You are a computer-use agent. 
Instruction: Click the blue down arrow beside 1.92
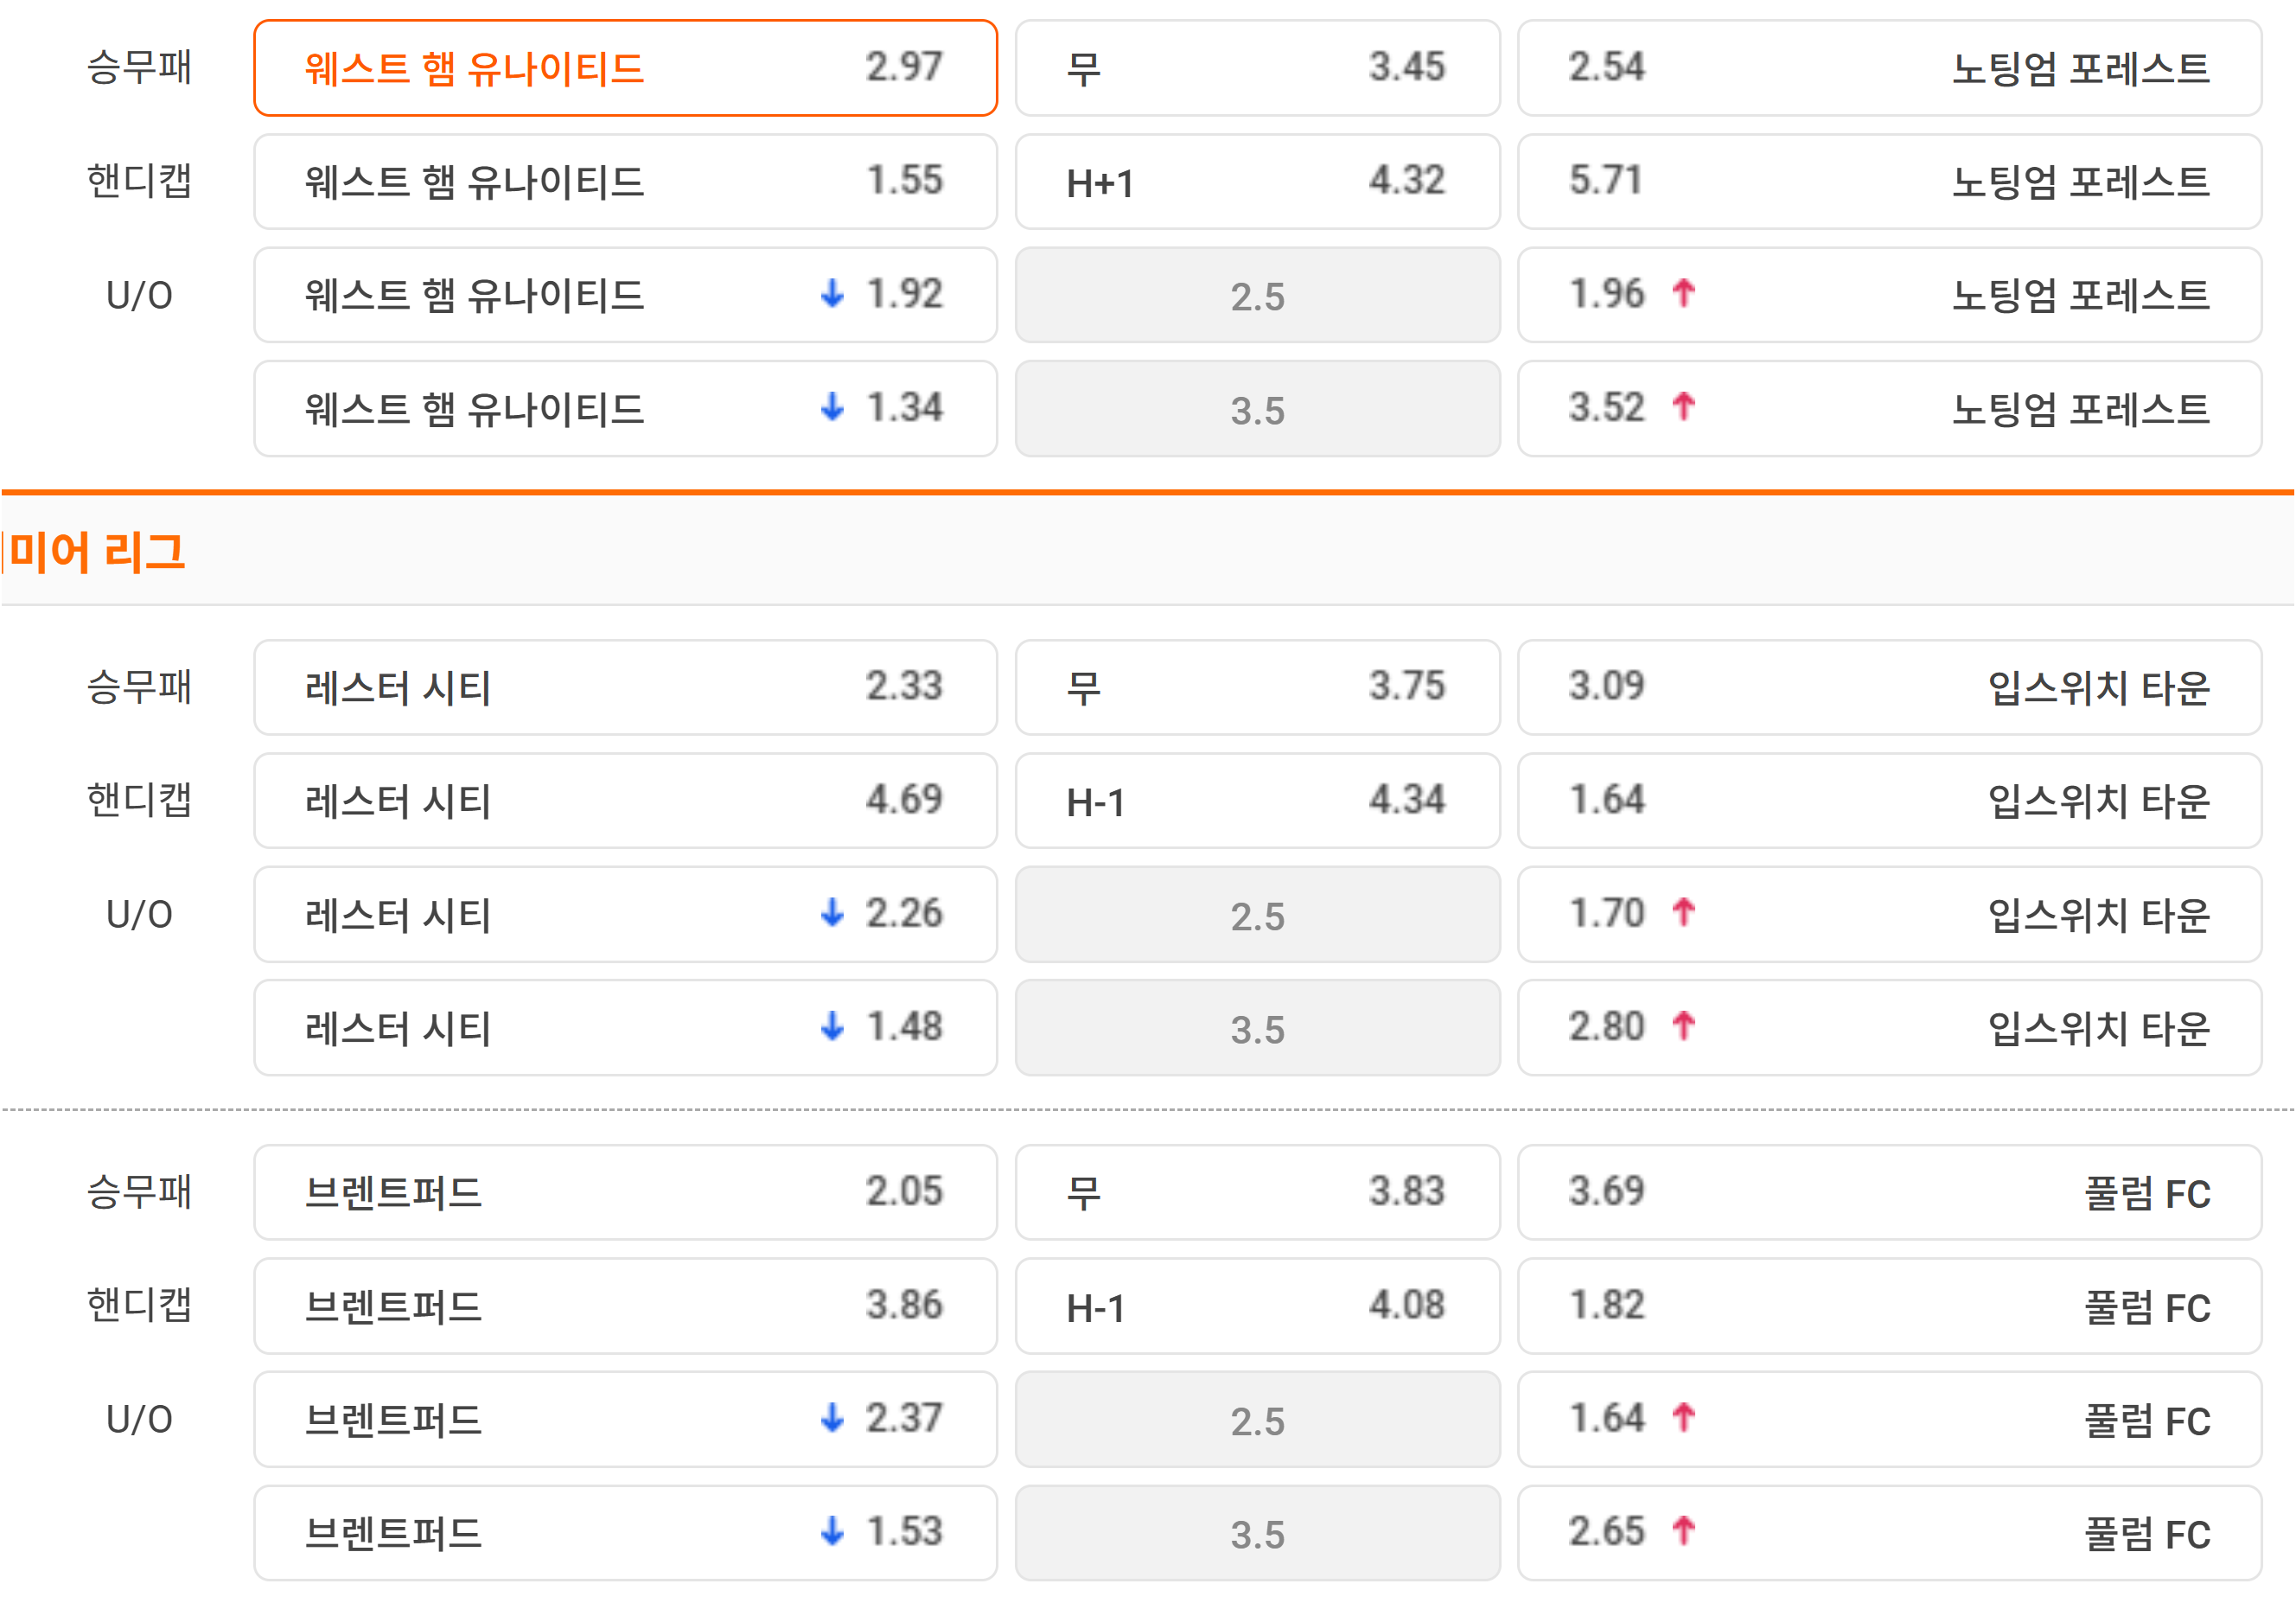pyautogui.click(x=832, y=293)
